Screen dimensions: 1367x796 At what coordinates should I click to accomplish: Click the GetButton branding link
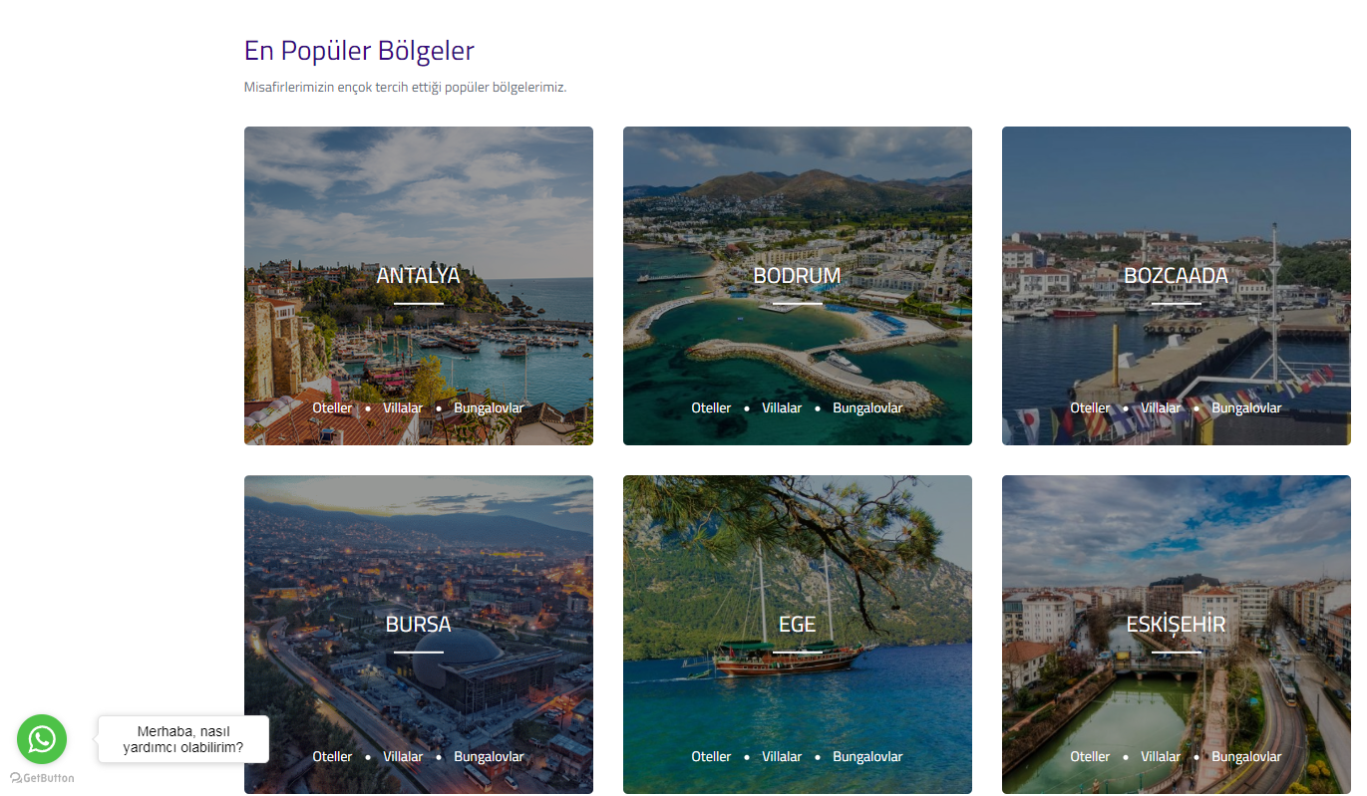[42, 778]
